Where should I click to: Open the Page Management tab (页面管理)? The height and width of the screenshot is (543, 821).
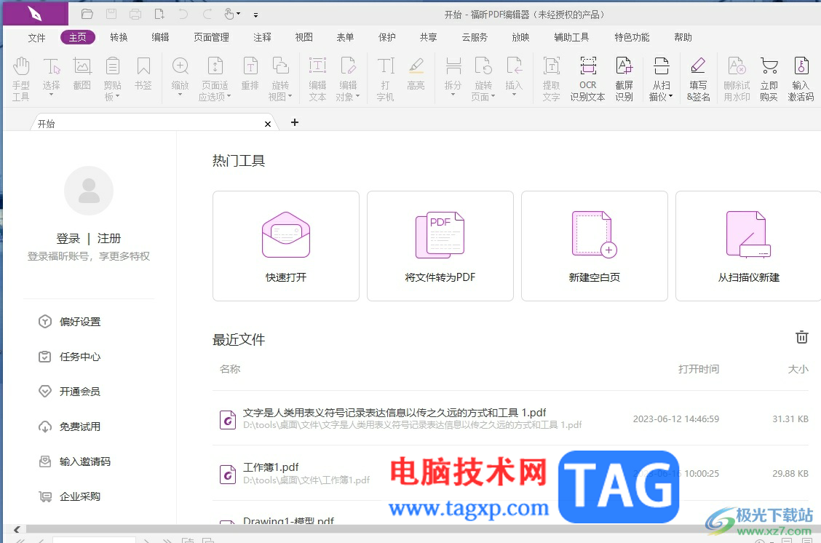point(212,37)
